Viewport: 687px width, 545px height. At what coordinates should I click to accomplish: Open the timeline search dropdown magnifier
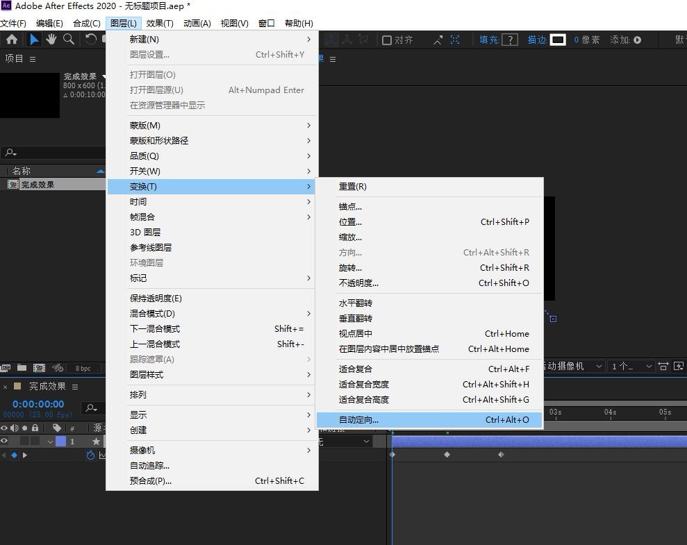point(92,408)
